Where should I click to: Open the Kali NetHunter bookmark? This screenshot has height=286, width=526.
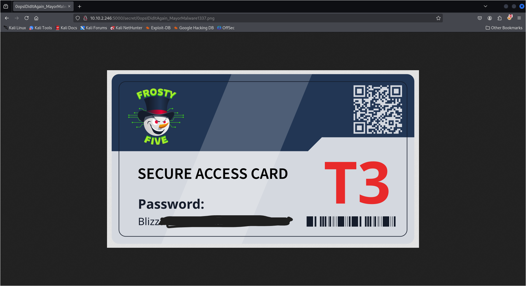(126, 28)
